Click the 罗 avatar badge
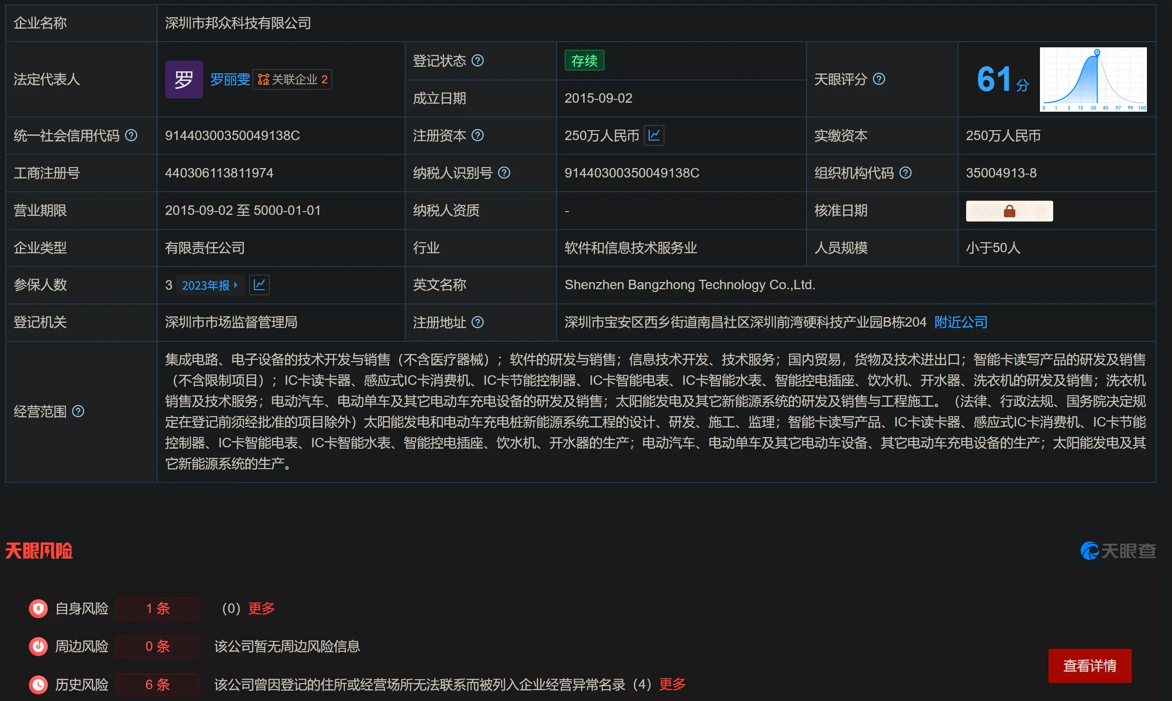The width and height of the screenshot is (1172, 701). pyautogui.click(x=184, y=80)
